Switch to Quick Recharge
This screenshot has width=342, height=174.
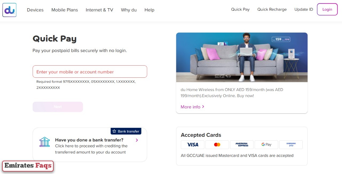(x=272, y=9)
